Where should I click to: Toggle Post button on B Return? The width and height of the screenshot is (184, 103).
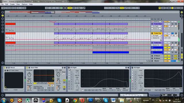[176, 58]
